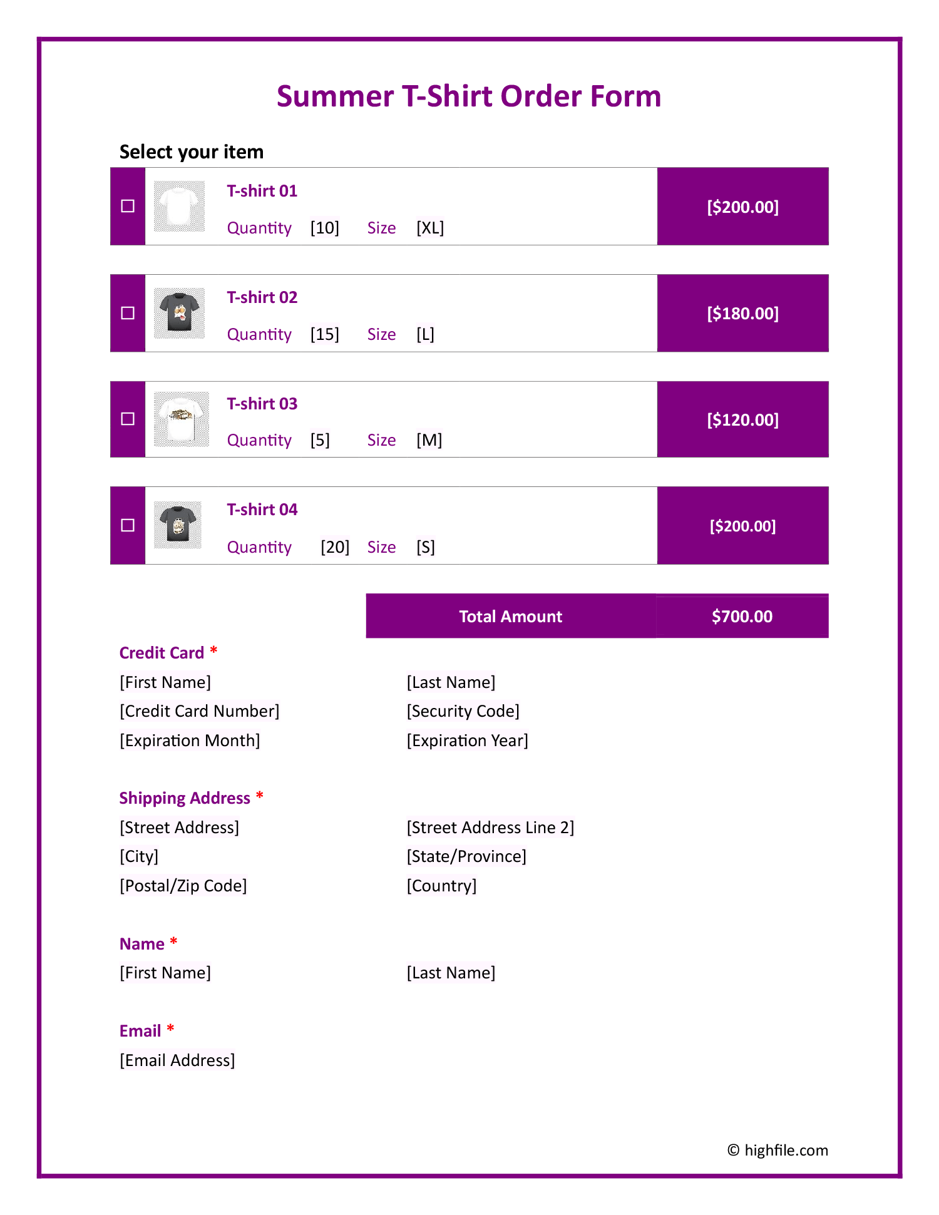Viewport: 939px width, 1215px height.
Task: Click the Credit Card Number field
Action: [200, 711]
